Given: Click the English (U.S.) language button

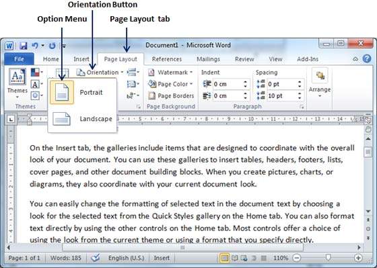Looking at the screenshot, I should (126, 258).
